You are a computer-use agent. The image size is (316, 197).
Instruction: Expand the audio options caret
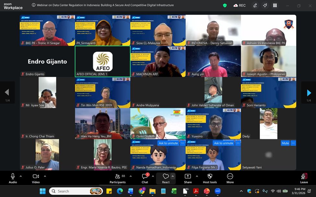coord(21,176)
